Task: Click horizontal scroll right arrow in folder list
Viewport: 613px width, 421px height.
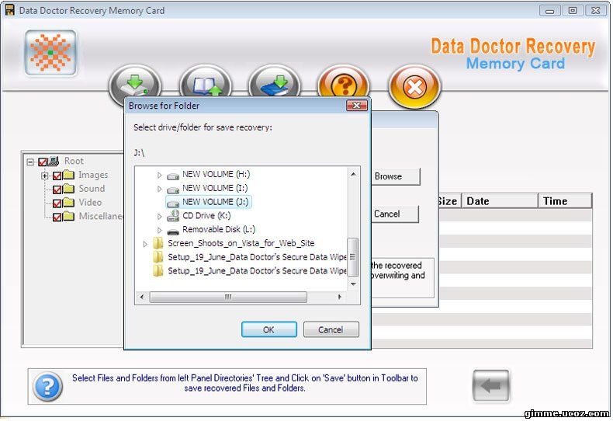Action: [x=340, y=297]
